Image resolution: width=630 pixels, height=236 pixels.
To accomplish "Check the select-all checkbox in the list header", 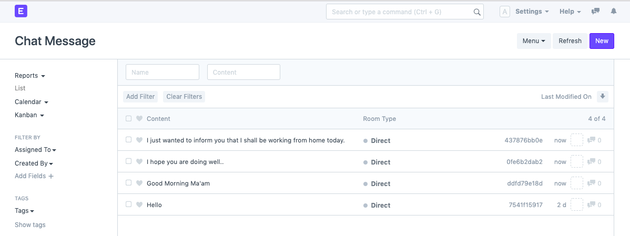I will click(x=129, y=119).
